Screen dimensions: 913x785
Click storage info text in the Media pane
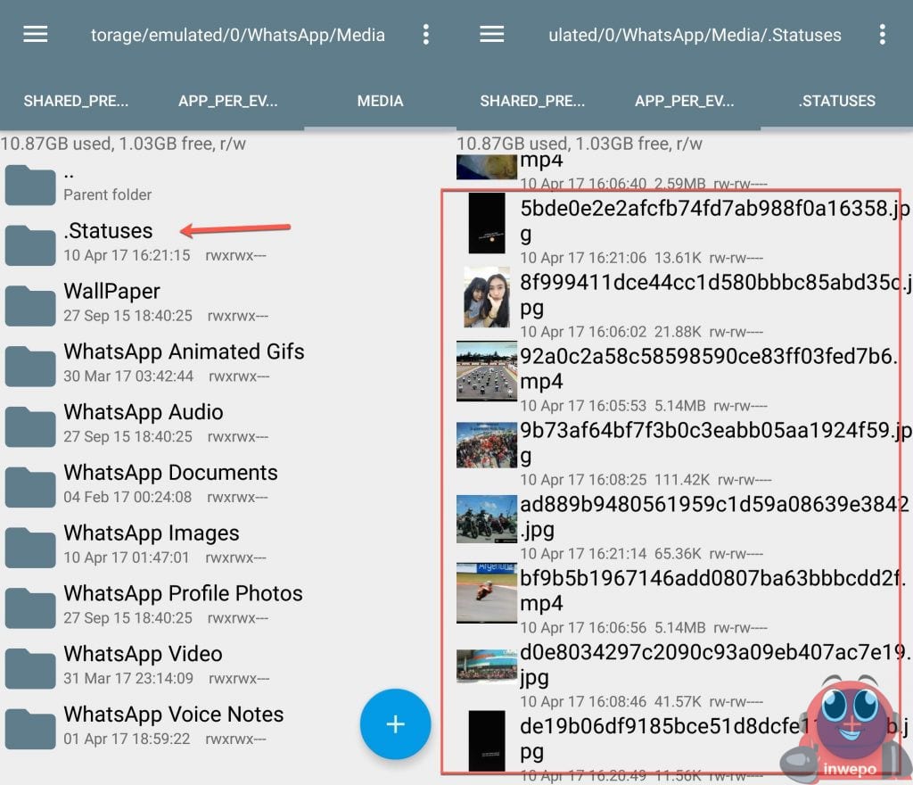click(123, 144)
